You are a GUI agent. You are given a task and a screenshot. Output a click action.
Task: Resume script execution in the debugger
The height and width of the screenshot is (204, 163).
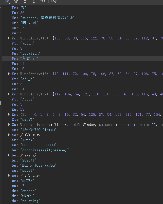pyautogui.click(x=8, y=1)
